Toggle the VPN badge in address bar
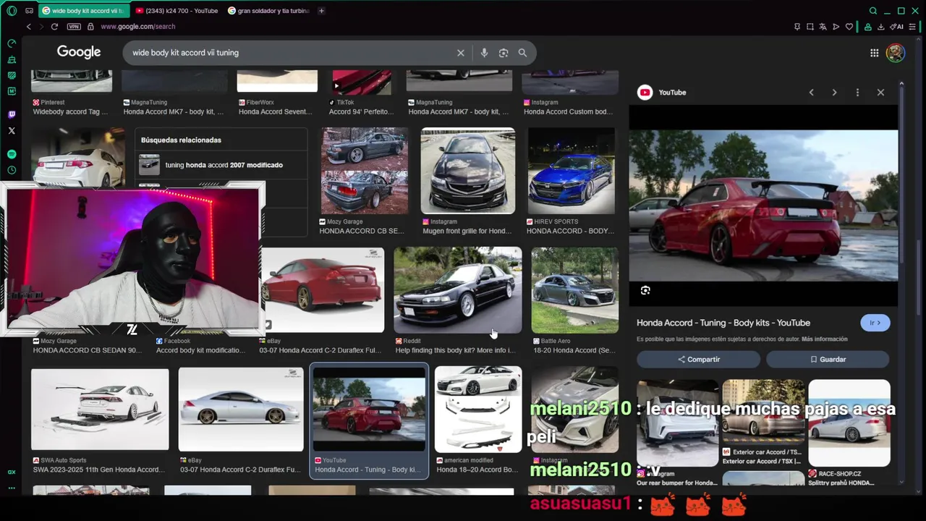This screenshot has height=521, width=926. (x=74, y=27)
